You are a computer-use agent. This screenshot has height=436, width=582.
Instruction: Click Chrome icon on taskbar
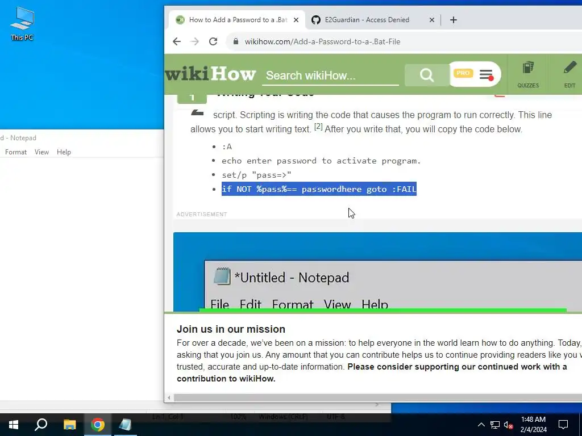click(98, 425)
